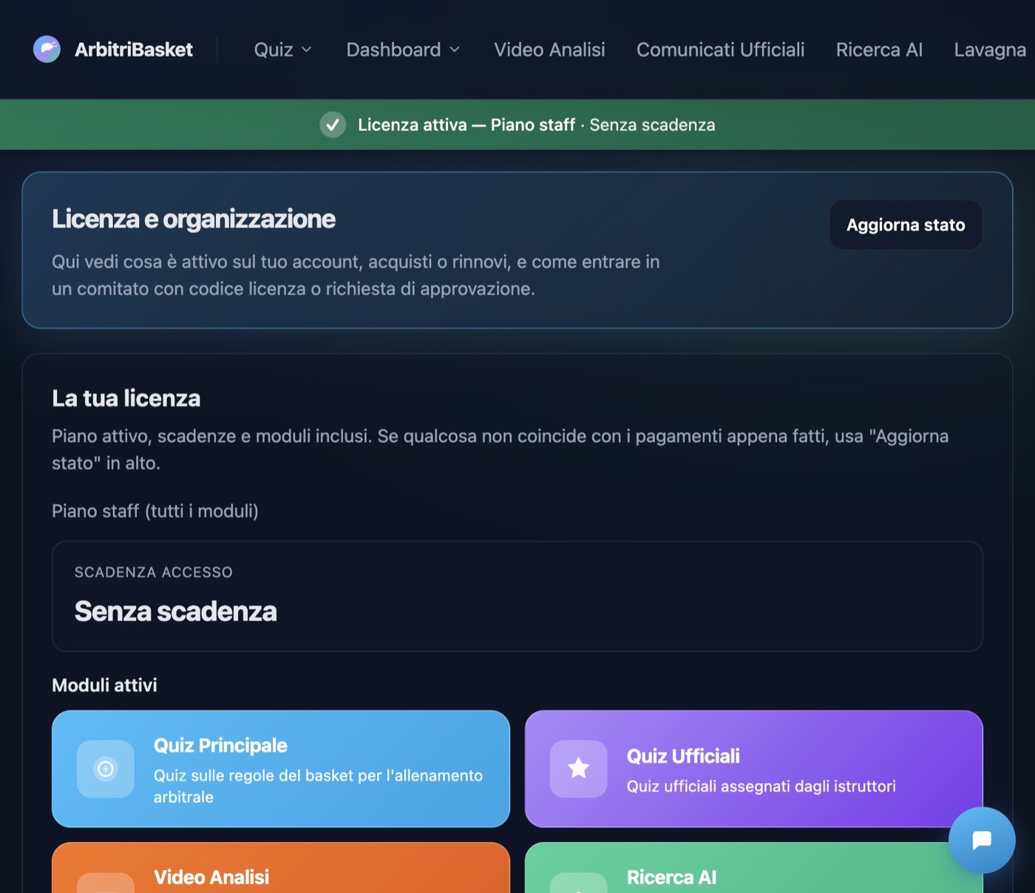The height and width of the screenshot is (893, 1035).
Task: Click the ArbitriBasket logo icon
Action: 47,50
